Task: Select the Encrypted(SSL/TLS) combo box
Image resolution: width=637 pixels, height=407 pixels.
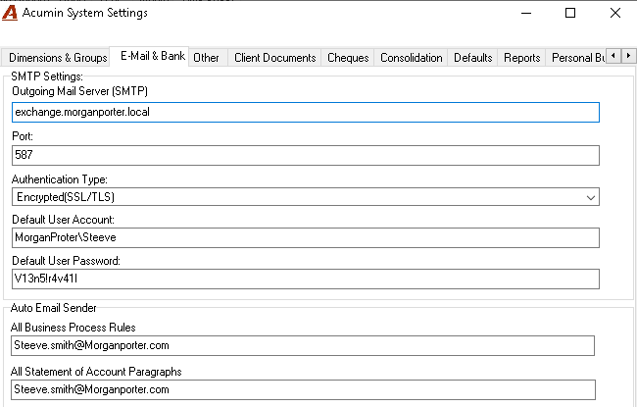Action: [306, 197]
